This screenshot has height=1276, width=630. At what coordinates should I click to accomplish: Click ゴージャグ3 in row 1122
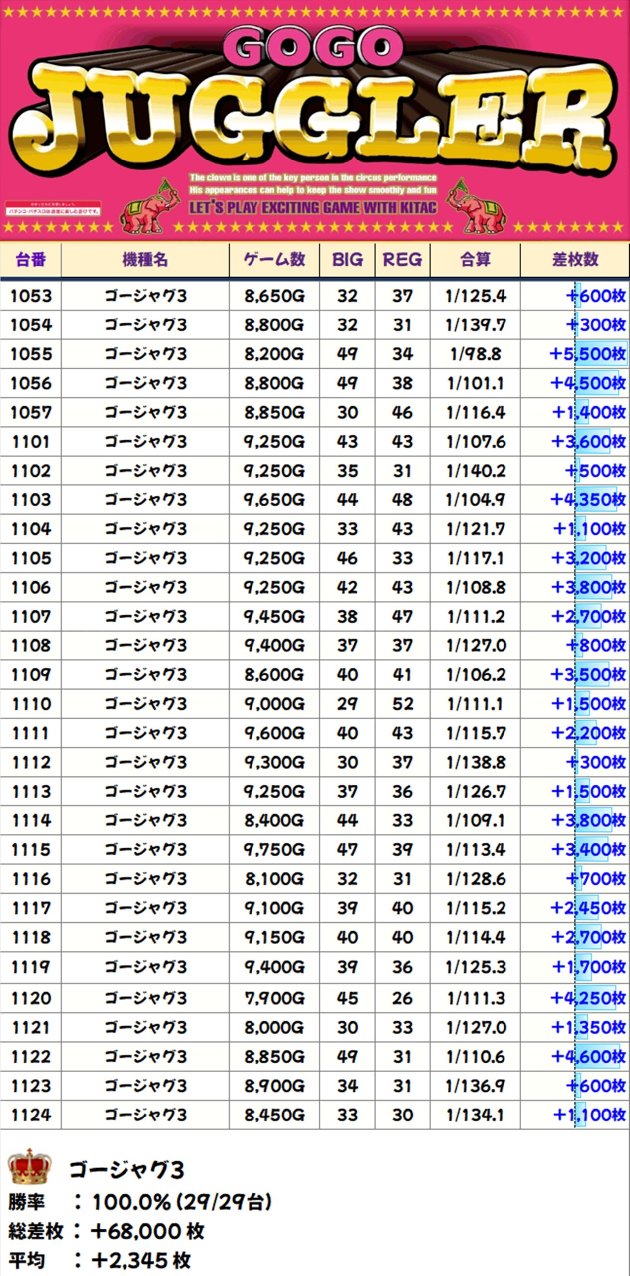(145, 1057)
